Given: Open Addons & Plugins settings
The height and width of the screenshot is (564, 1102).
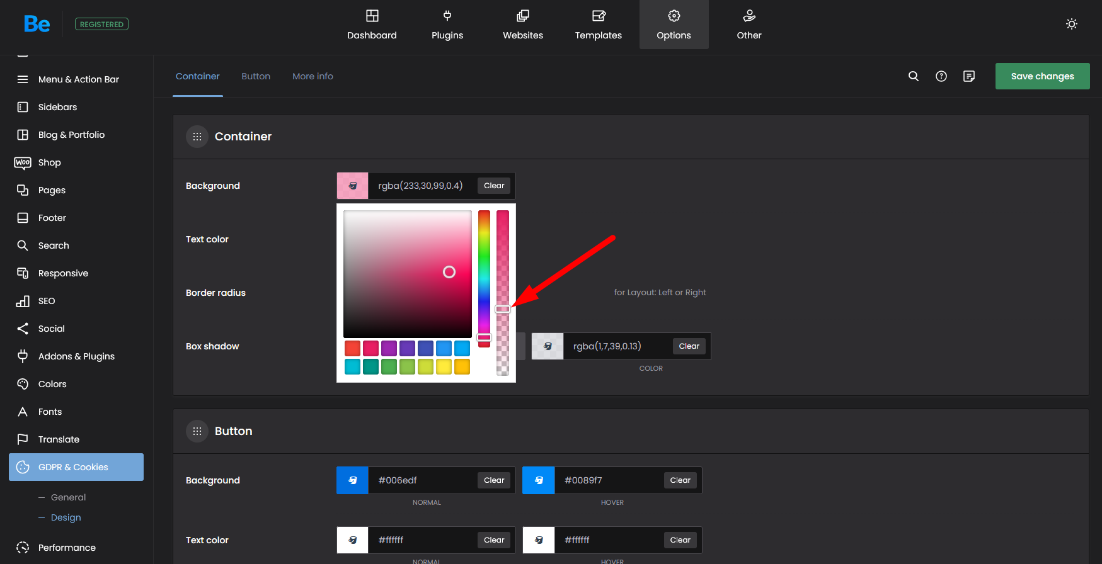Looking at the screenshot, I should point(76,356).
